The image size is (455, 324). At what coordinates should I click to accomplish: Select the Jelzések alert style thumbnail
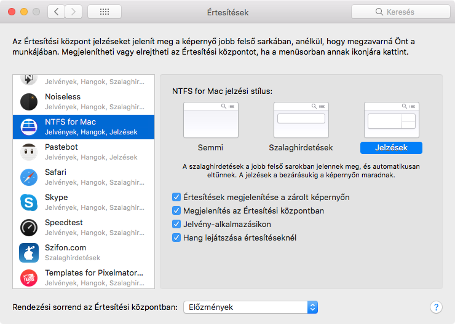point(392,120)
